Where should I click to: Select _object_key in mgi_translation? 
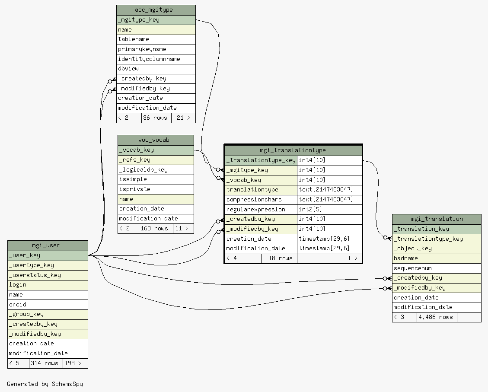[437, 249]
